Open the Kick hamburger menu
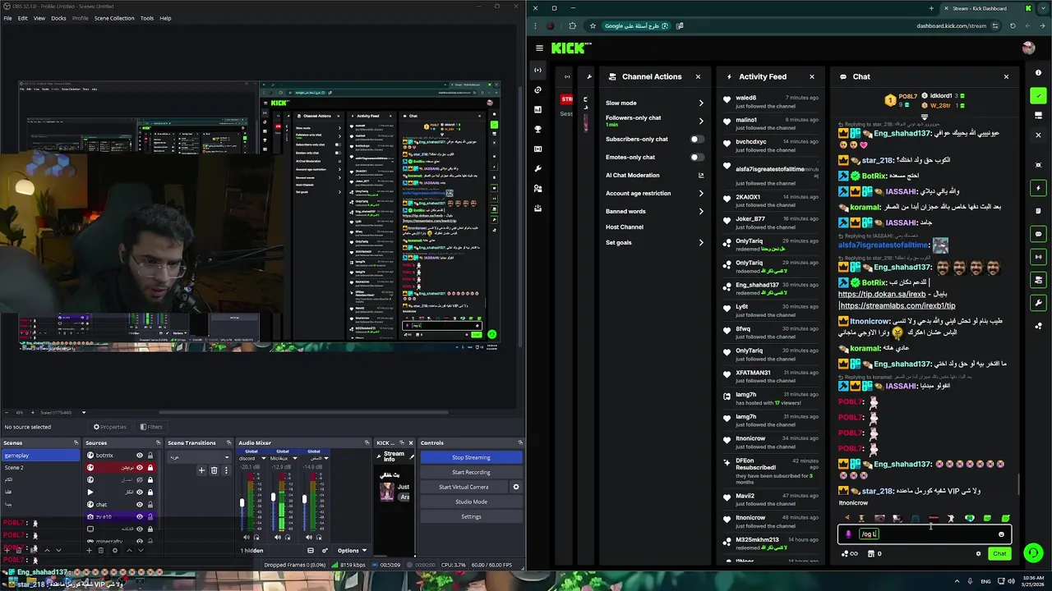This screenshot has height=591, width=1052. click(539, 48)
